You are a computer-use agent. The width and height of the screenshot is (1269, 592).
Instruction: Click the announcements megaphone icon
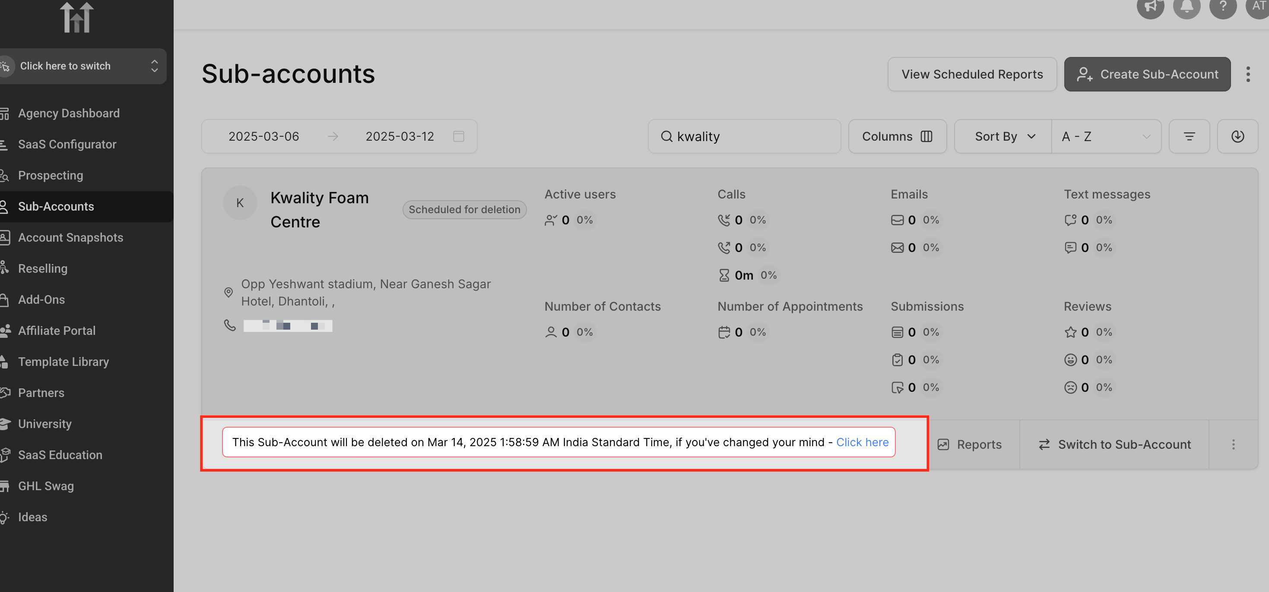(1150, 7)
